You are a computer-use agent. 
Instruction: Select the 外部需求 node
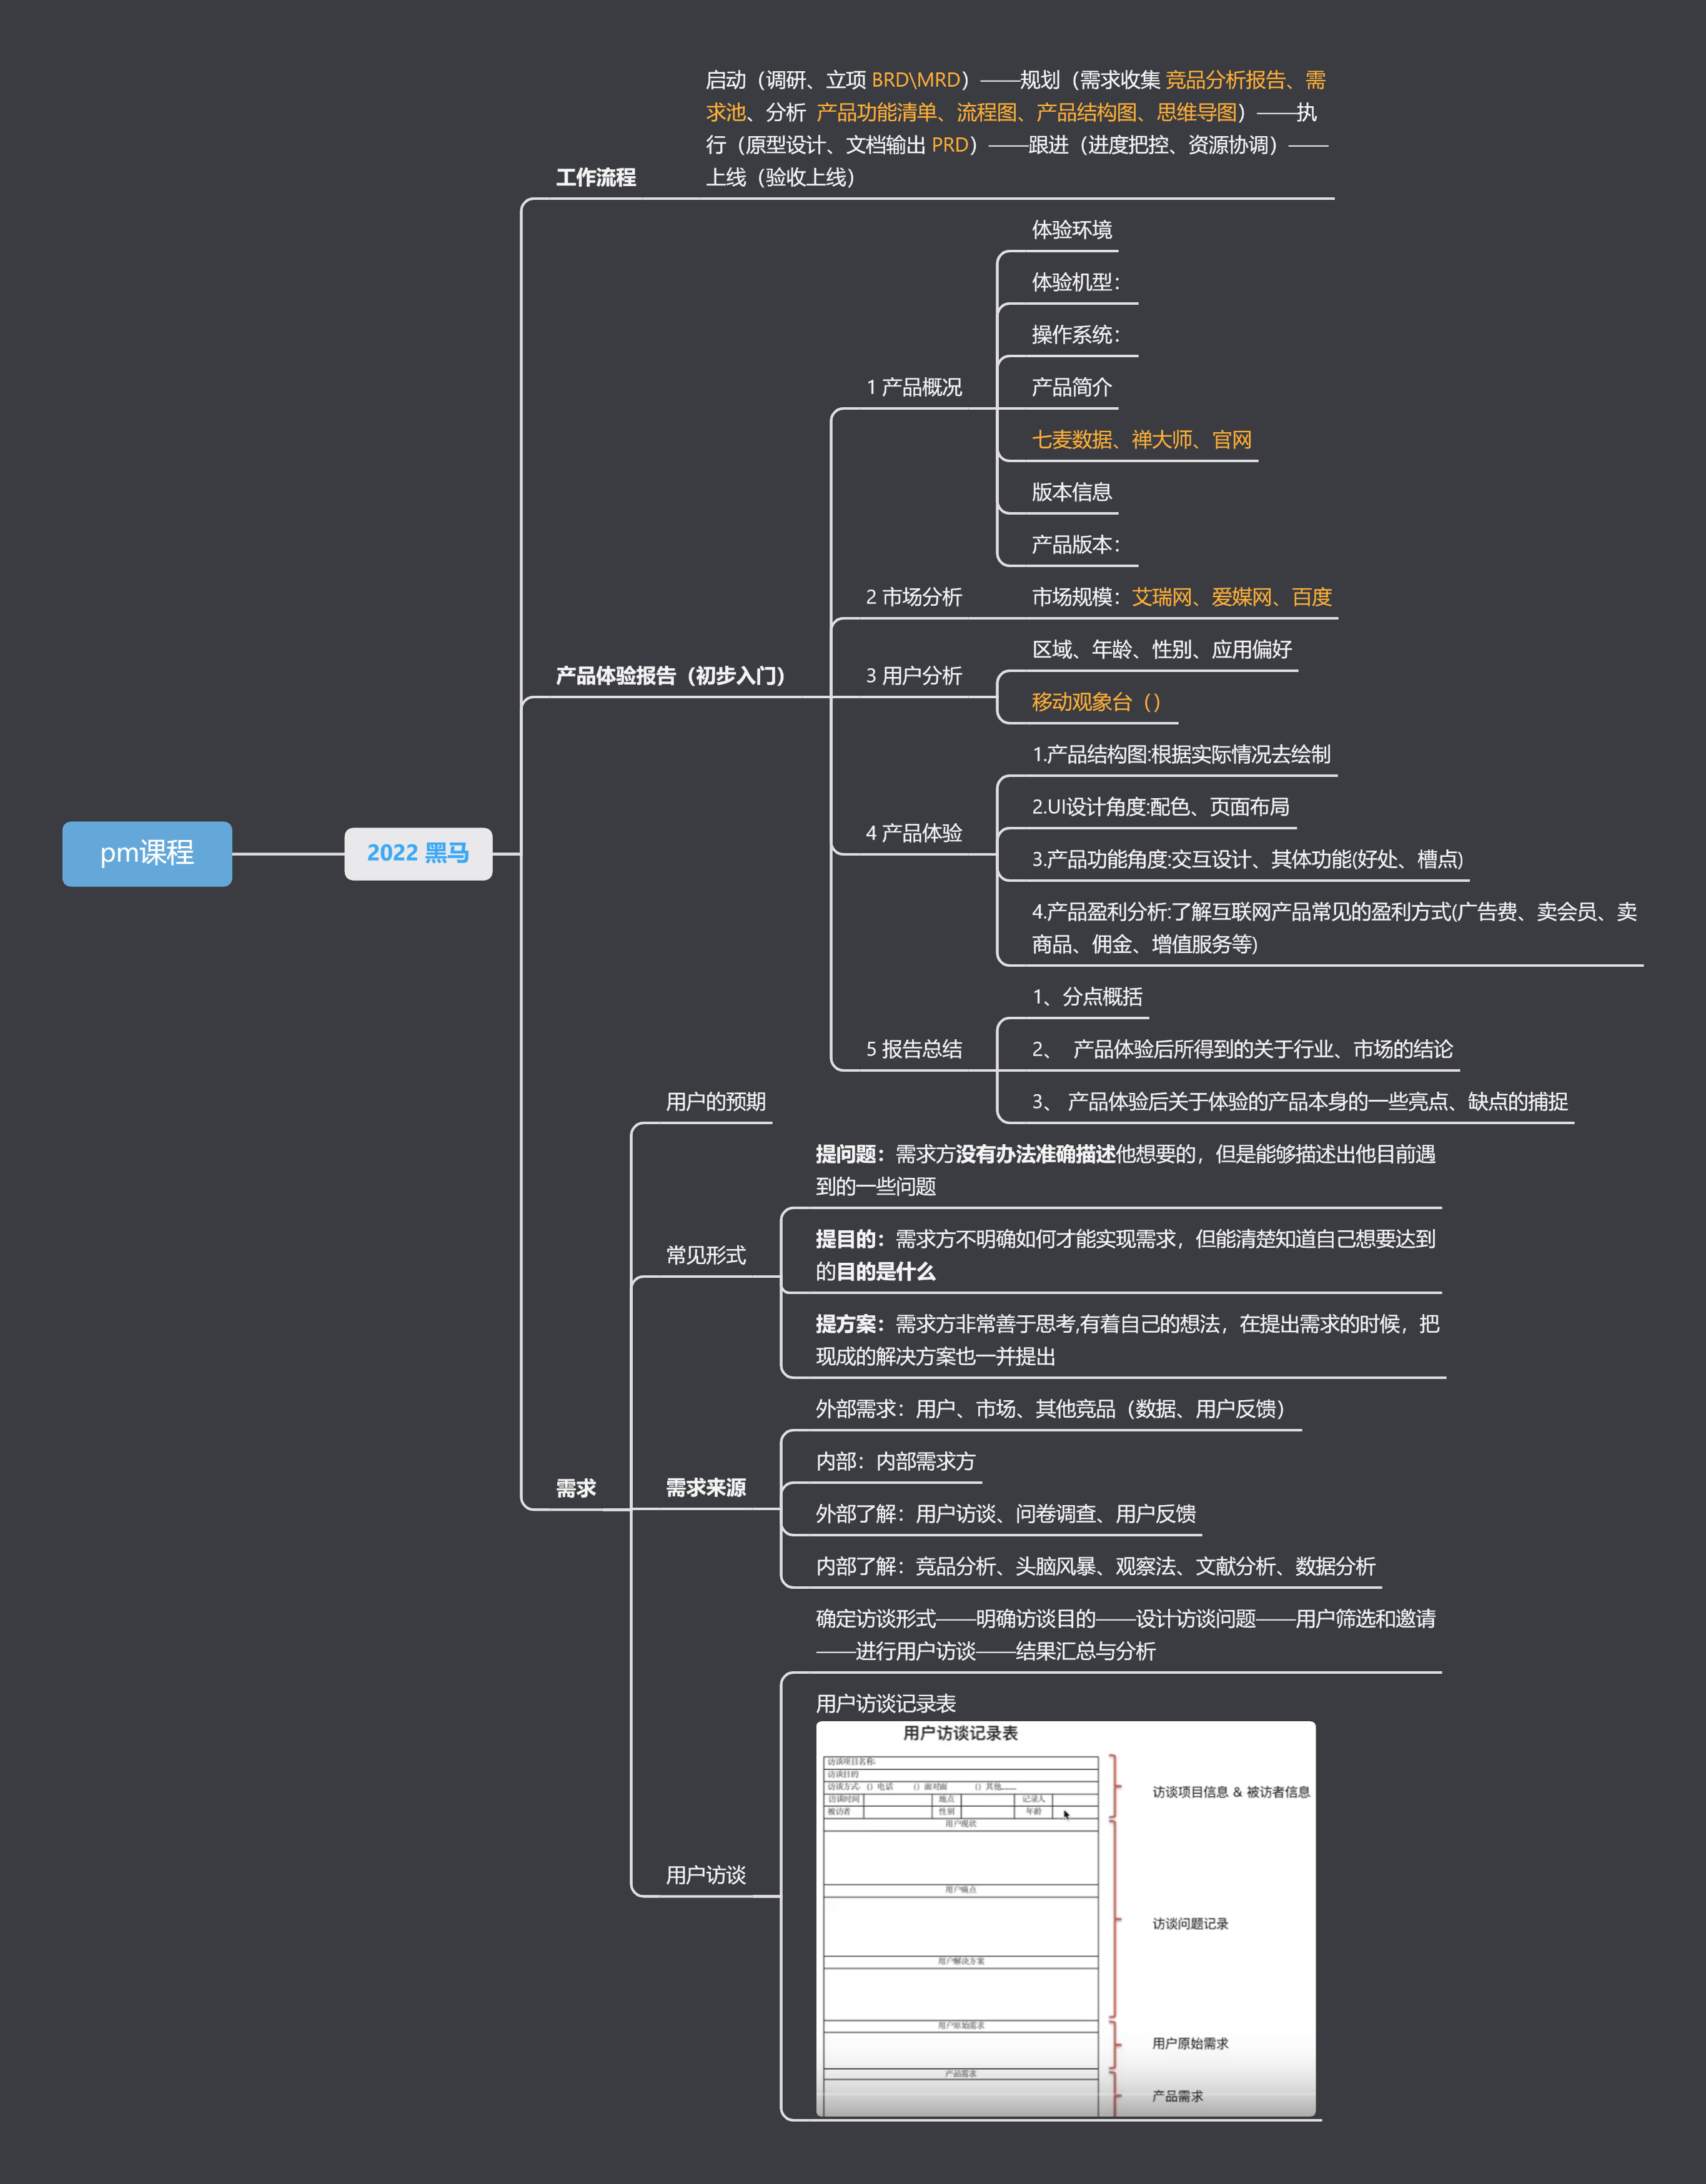coord(1051,1408)
